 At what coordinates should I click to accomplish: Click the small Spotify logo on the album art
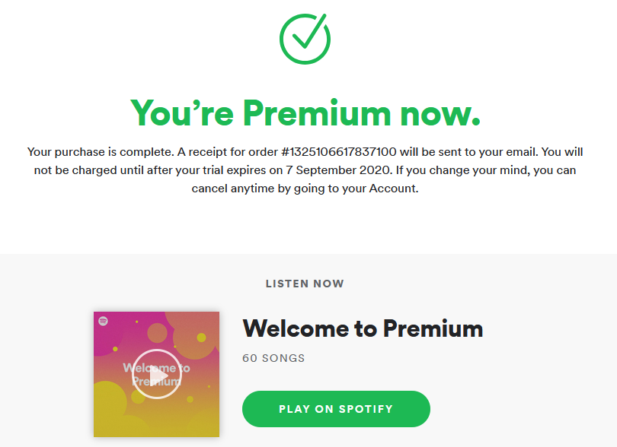tap(103, 321)
